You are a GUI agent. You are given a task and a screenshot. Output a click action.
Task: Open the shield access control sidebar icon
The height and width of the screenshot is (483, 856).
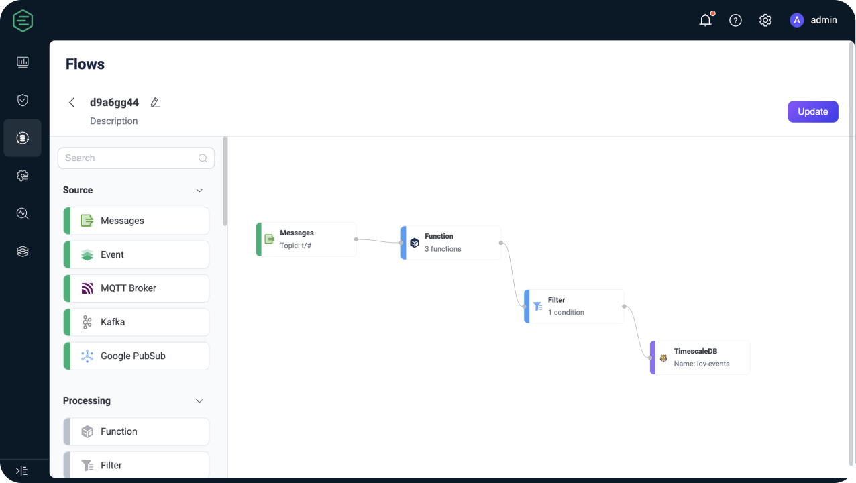click(x=23, y=100)
